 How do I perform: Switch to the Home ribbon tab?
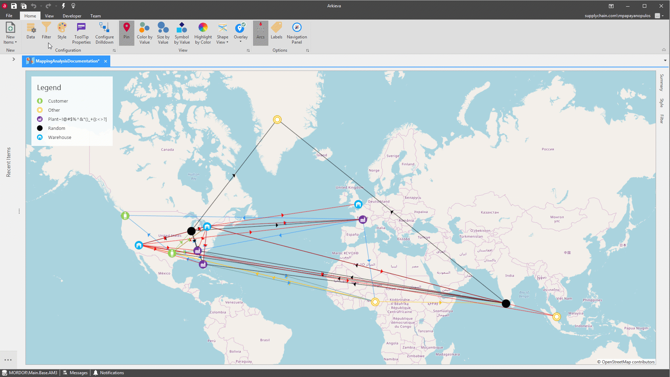[x=30, y=16]
